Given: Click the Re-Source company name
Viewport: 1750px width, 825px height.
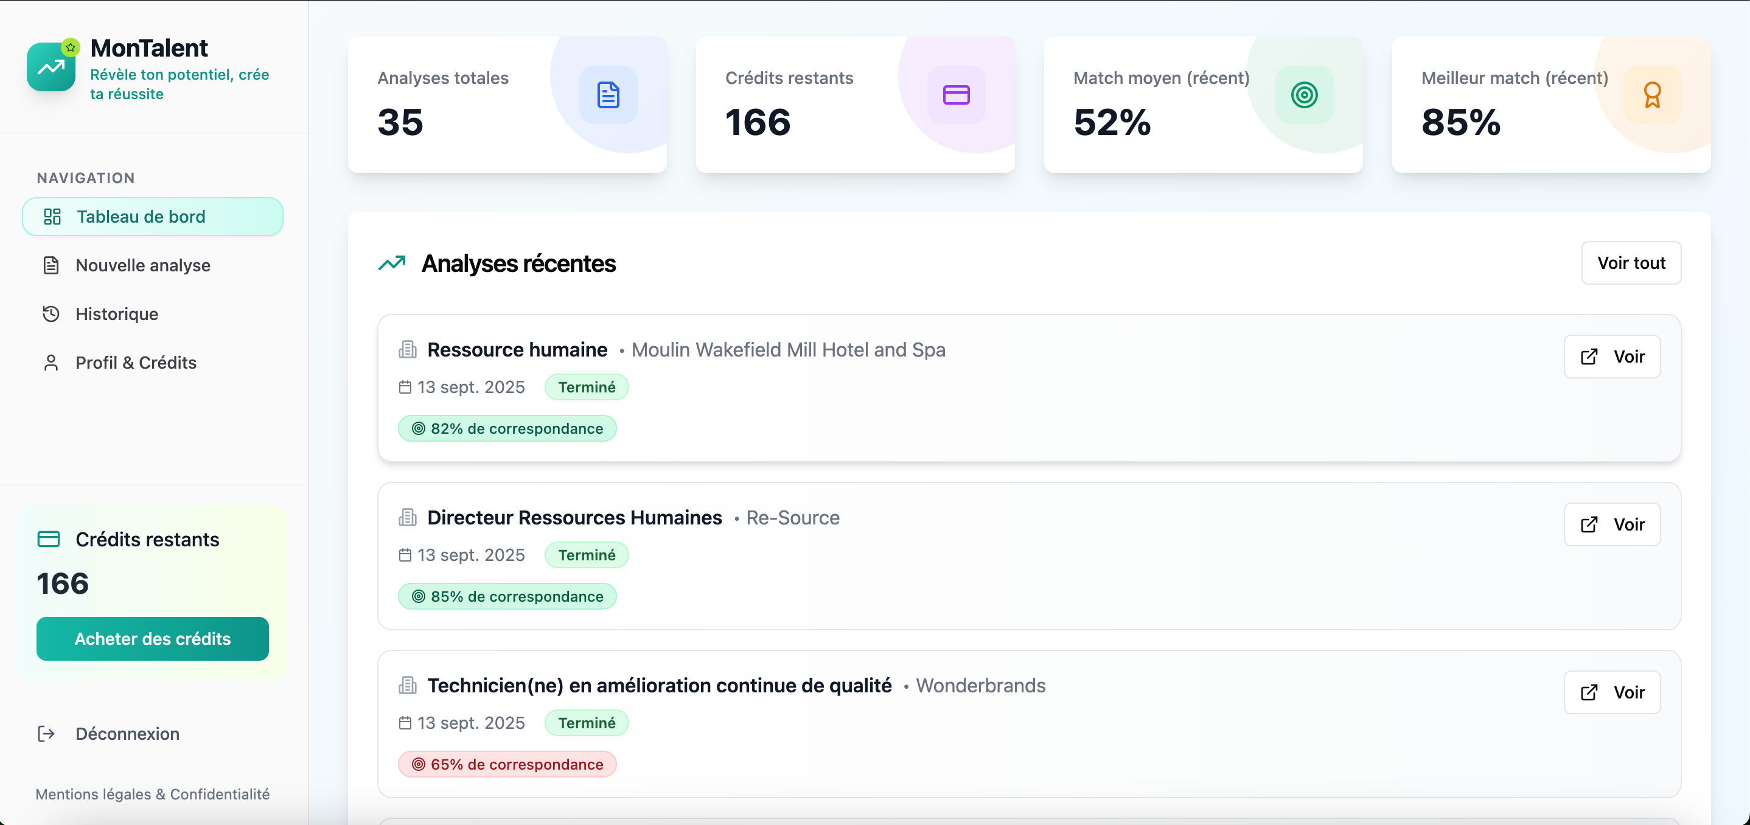Looking at the screenshot, I should pyautogui.click(x=793, y=517).
